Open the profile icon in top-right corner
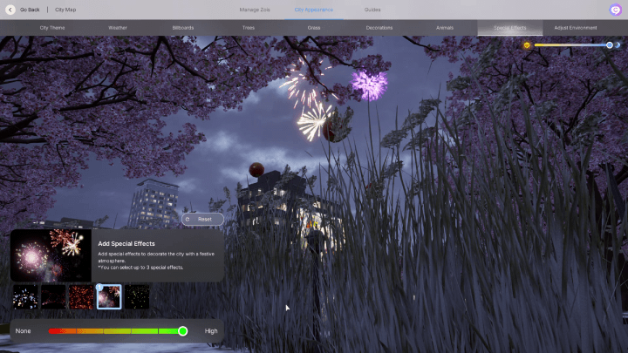Image resolution: width=628 pixels, height=353 pixels. [x=615, y=9]
